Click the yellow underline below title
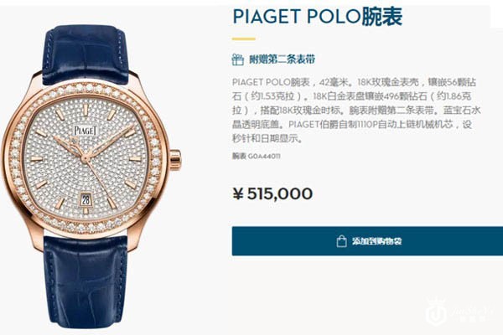Screen dimensions: 503x335 [244, 39]
